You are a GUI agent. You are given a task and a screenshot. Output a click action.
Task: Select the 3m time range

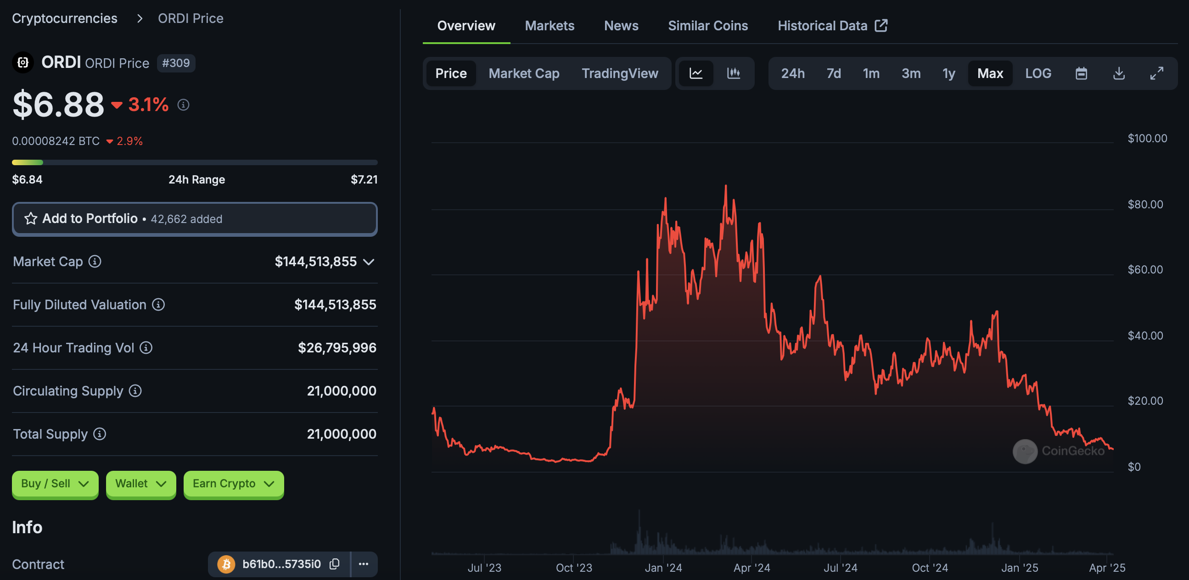[911, 73]
